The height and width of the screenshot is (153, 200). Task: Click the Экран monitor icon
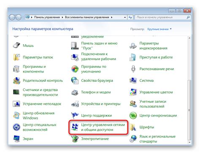(16, 139)
